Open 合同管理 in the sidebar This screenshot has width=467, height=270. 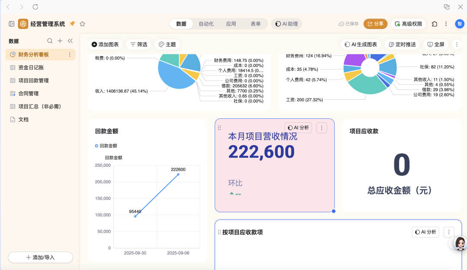tap(29, 93)
